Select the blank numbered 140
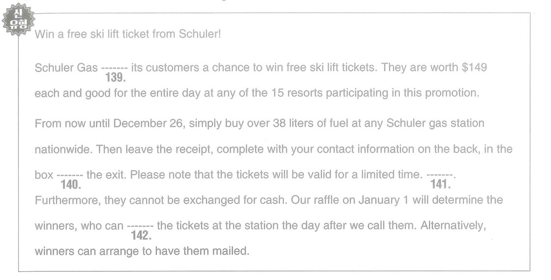The image size is (551, 280). [70, 175]
